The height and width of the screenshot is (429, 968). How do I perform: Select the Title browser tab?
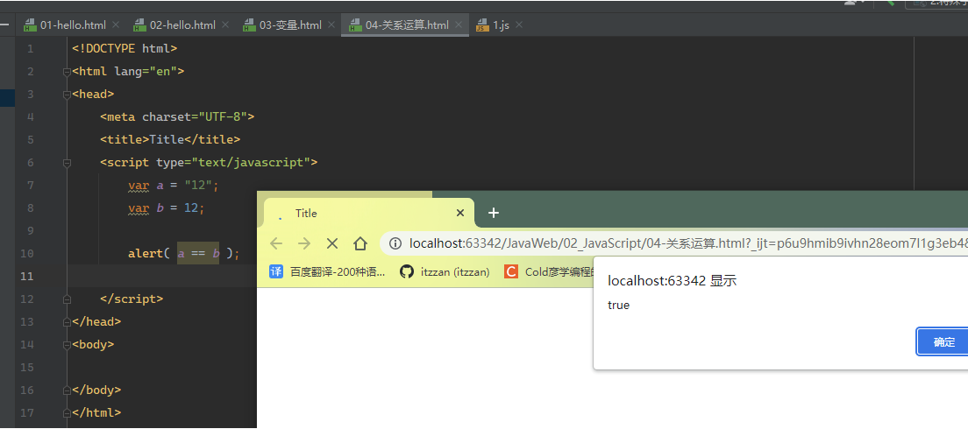tap(368, 214)
